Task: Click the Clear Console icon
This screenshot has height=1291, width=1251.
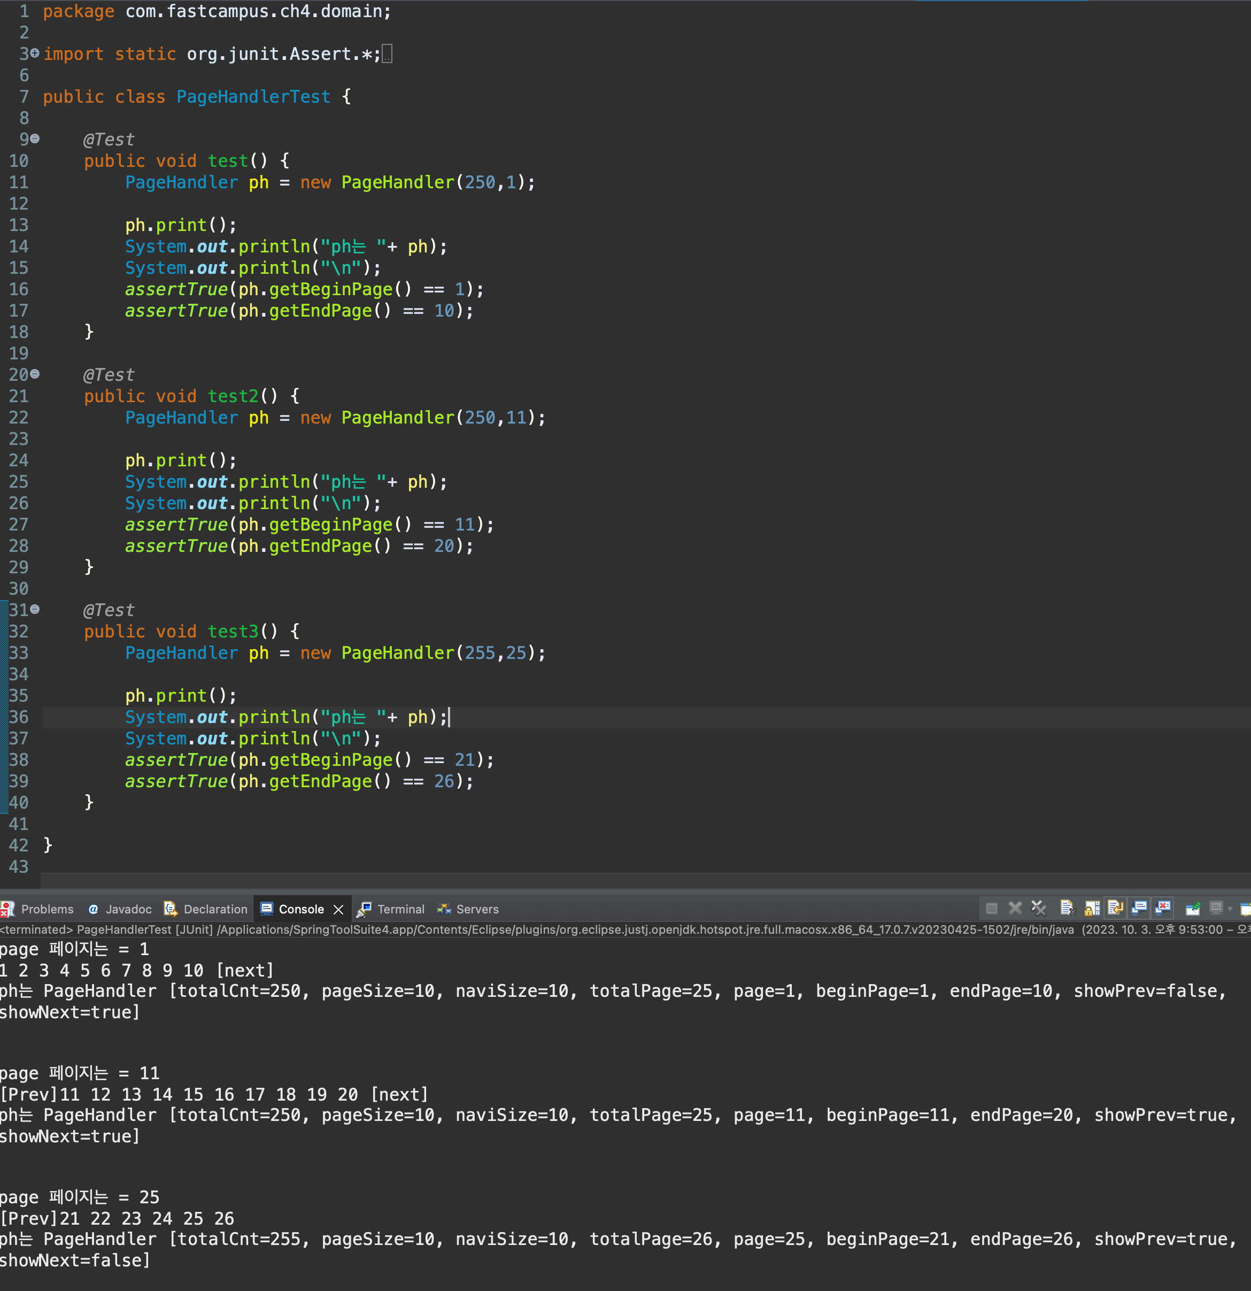Action: click(1067, 908)
